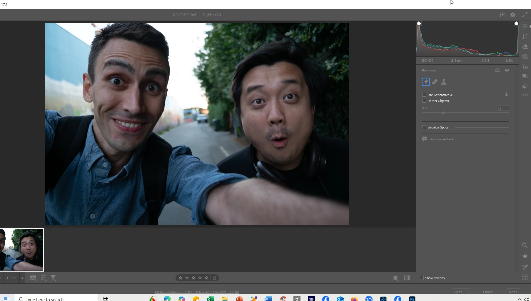Toggle the grid overlay icon
Image resolution: width=531 pixels, height=301 pixels.
pyautogui.click(x=525, y=277)
